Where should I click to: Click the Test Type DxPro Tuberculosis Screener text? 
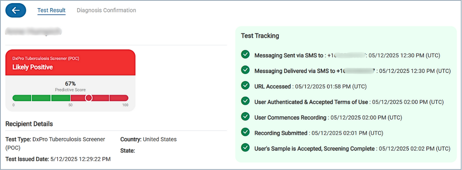click(x=55, y=144)
